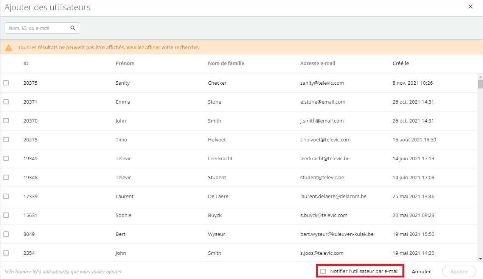Viewport: 483px width, 279px height.
Task: Check the box for Televic Student
Action: (x=6, y=177)
